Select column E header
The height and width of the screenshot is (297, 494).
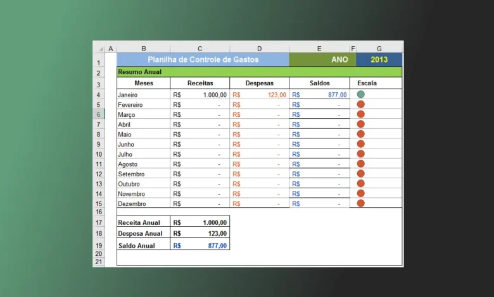[319, 49]
